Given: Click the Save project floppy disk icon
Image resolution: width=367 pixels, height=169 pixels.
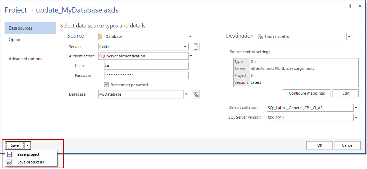Looking at the screenshot, I should tap(9, 154).
